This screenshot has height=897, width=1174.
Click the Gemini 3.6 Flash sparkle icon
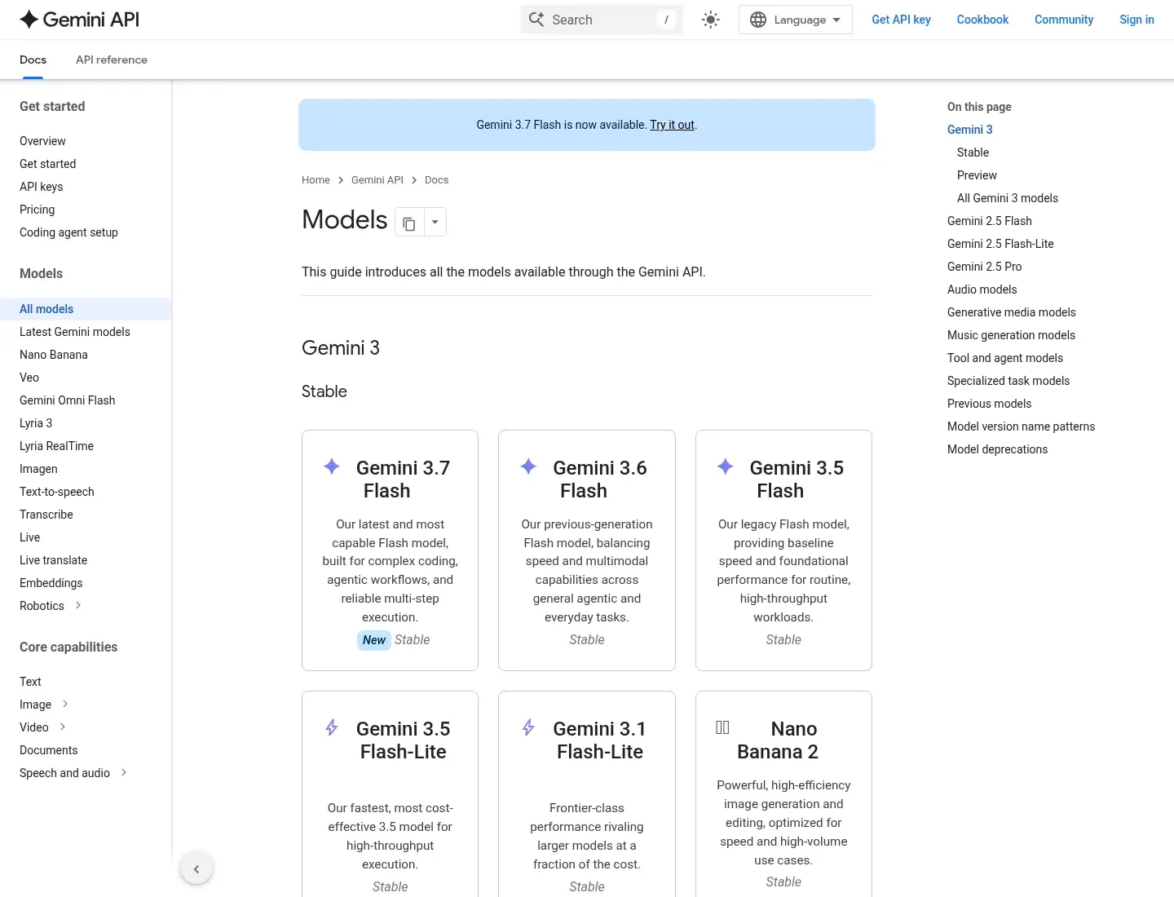point(528,466)
